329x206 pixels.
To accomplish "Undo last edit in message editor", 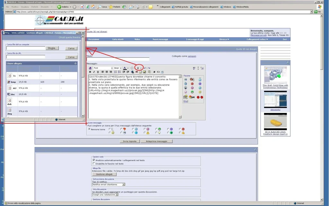I will [145, 68].
